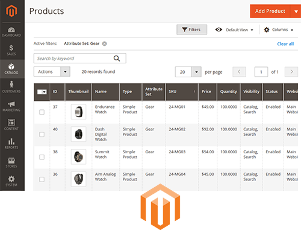Open the per page count dropdown

[x=188, y=72]
